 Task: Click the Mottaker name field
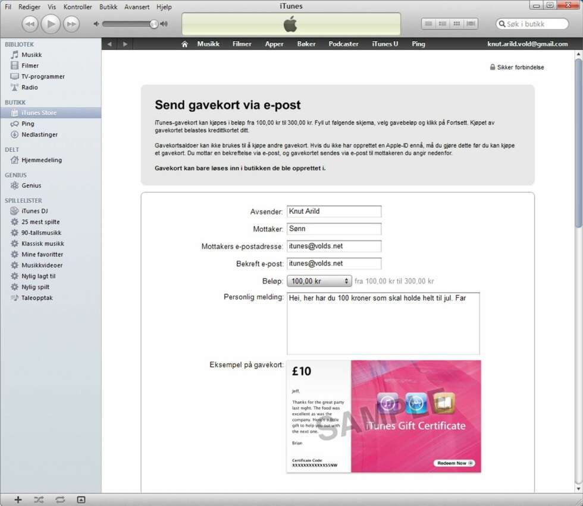click(x=334, y=229)
